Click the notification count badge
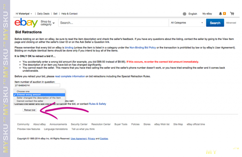242x157 pixels. coord(224,14)
